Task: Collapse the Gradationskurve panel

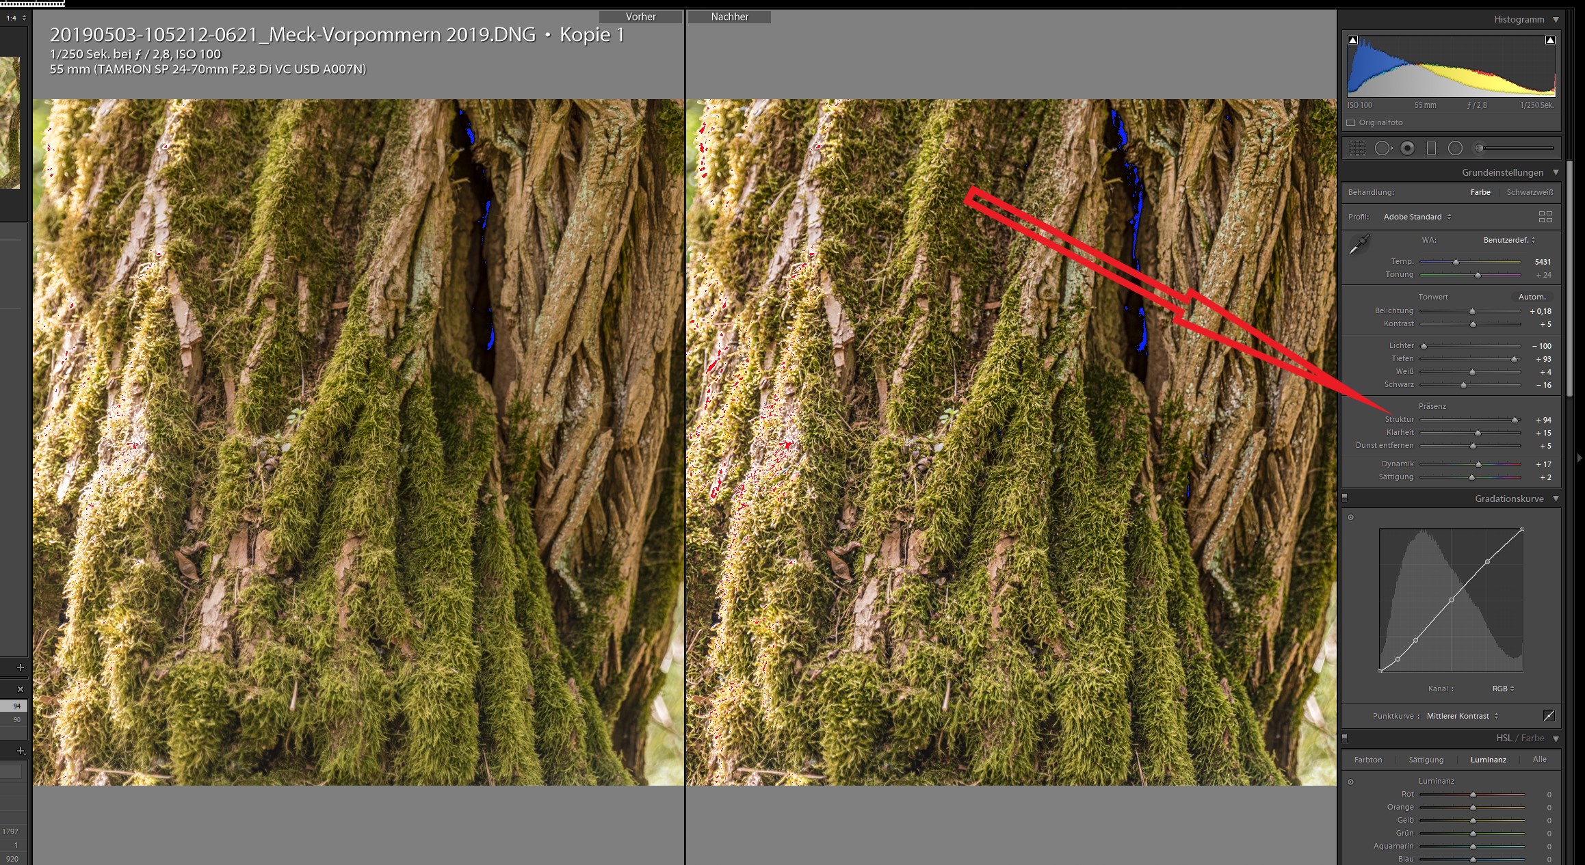Action: 1556,498
